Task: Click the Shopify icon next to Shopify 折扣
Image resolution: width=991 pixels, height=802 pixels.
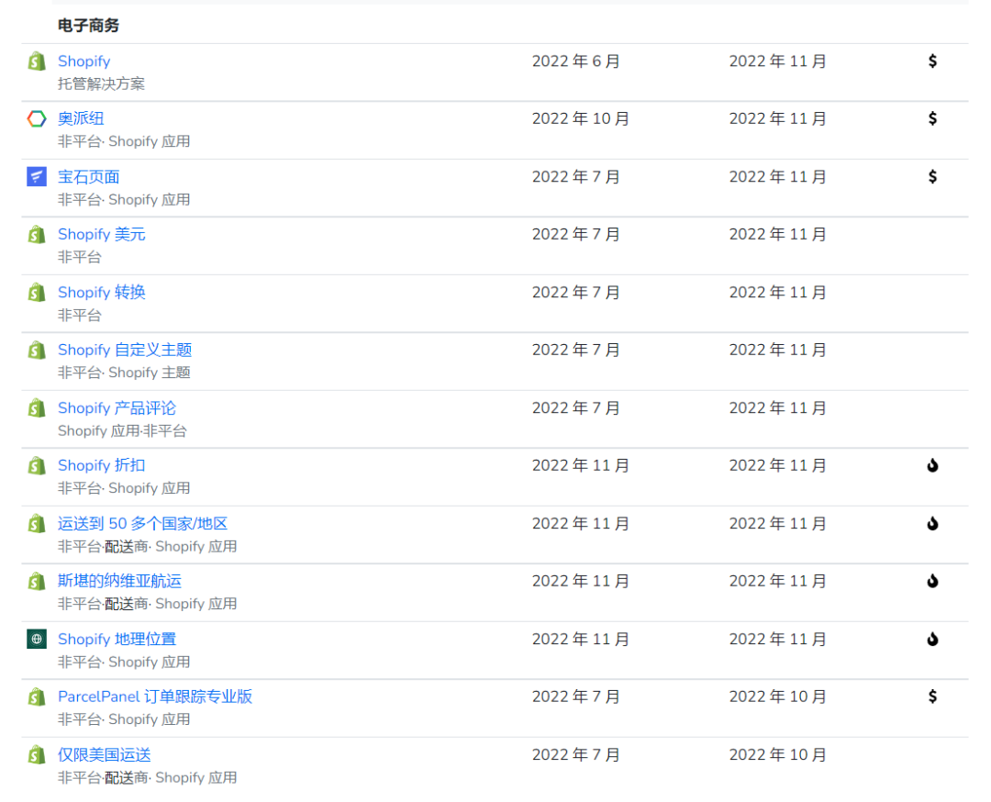Action: coord(37,466)
